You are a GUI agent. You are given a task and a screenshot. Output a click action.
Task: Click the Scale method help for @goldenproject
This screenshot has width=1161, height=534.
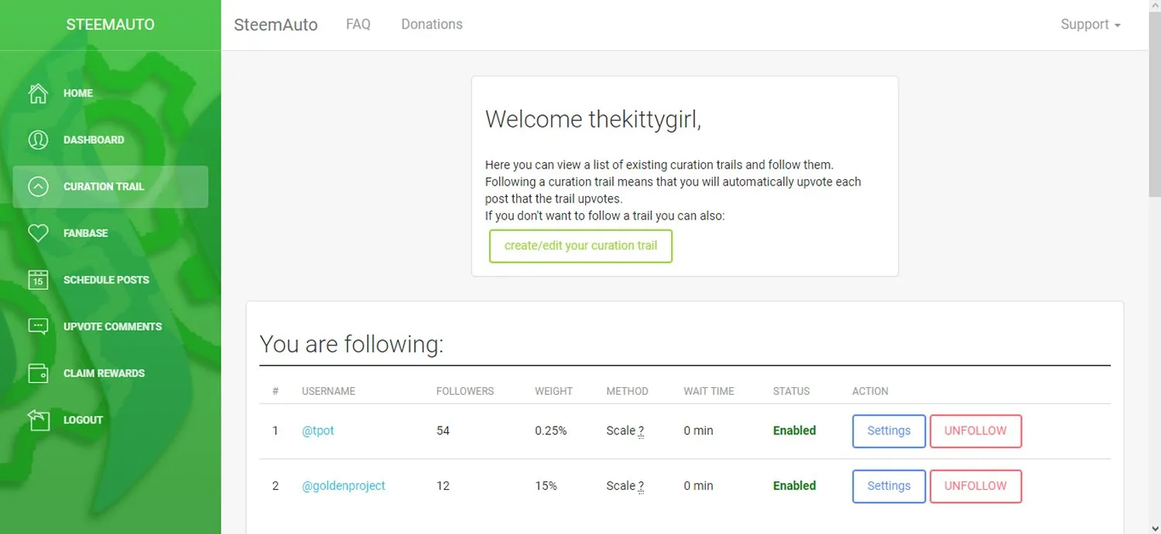641,486
